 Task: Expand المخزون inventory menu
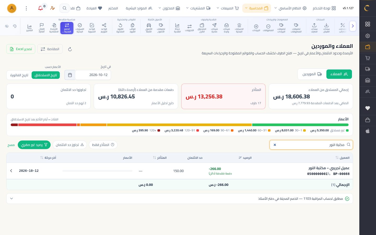[x=169, y=8]
